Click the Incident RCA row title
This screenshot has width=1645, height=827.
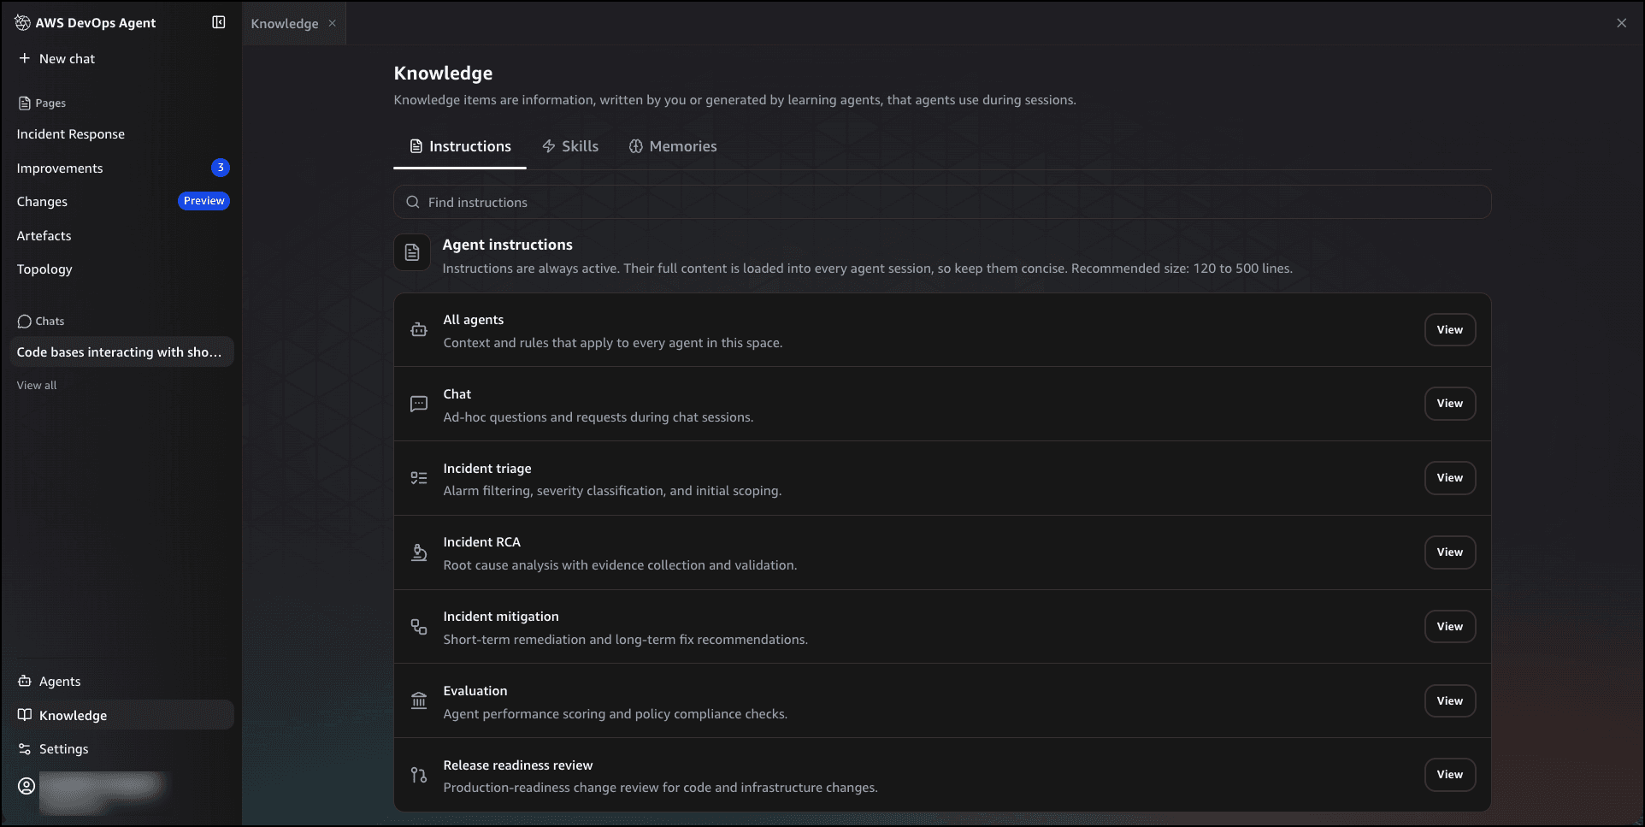[x=482, y=542]
